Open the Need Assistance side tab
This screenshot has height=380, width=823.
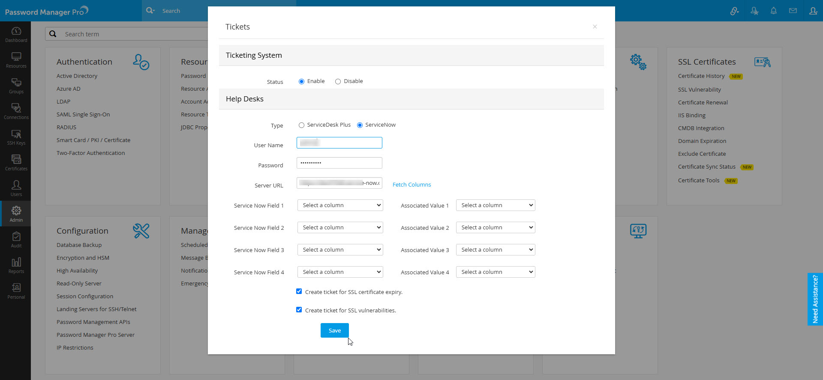point(815,299)
